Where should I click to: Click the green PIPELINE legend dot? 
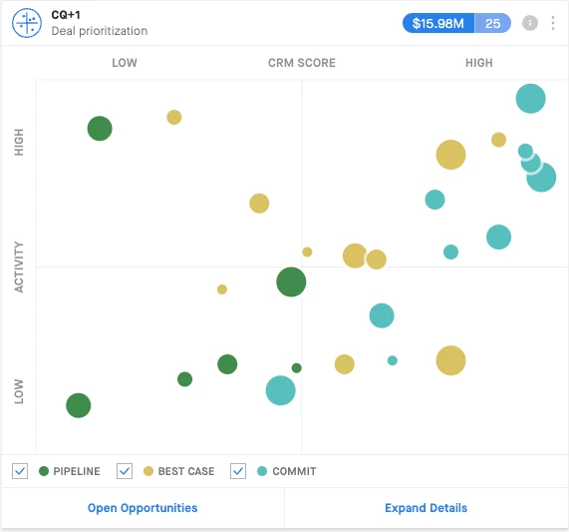[44, 471]
